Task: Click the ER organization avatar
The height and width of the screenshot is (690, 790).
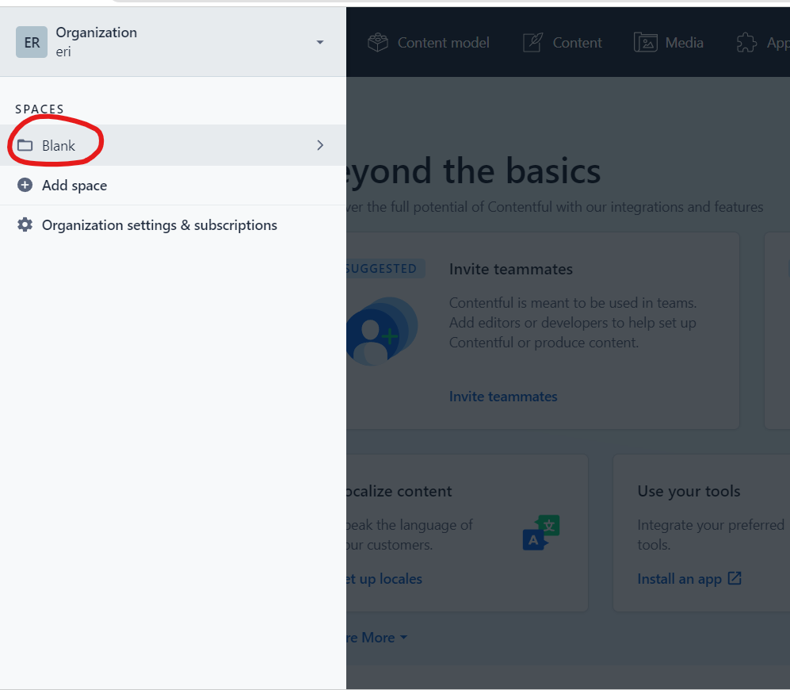Action: pyautogui.click(x=32, y=42)
